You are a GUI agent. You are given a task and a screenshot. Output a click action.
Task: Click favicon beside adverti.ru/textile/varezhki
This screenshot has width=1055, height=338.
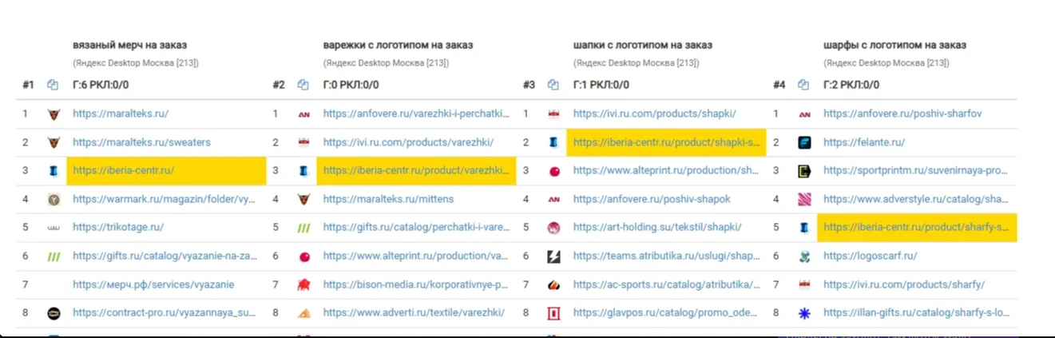pyautogui.click(x=303, y=313)
